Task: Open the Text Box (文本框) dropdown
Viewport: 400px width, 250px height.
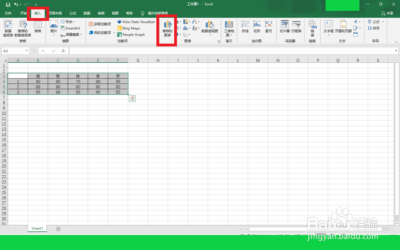Action: [329, 28]
